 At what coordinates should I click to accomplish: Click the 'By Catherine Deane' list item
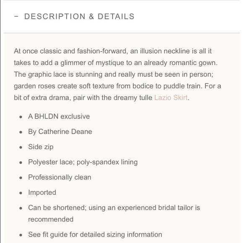point(60,132)
